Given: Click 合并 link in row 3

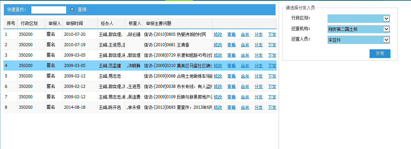Looking at the screenshot, I should 245,55.
